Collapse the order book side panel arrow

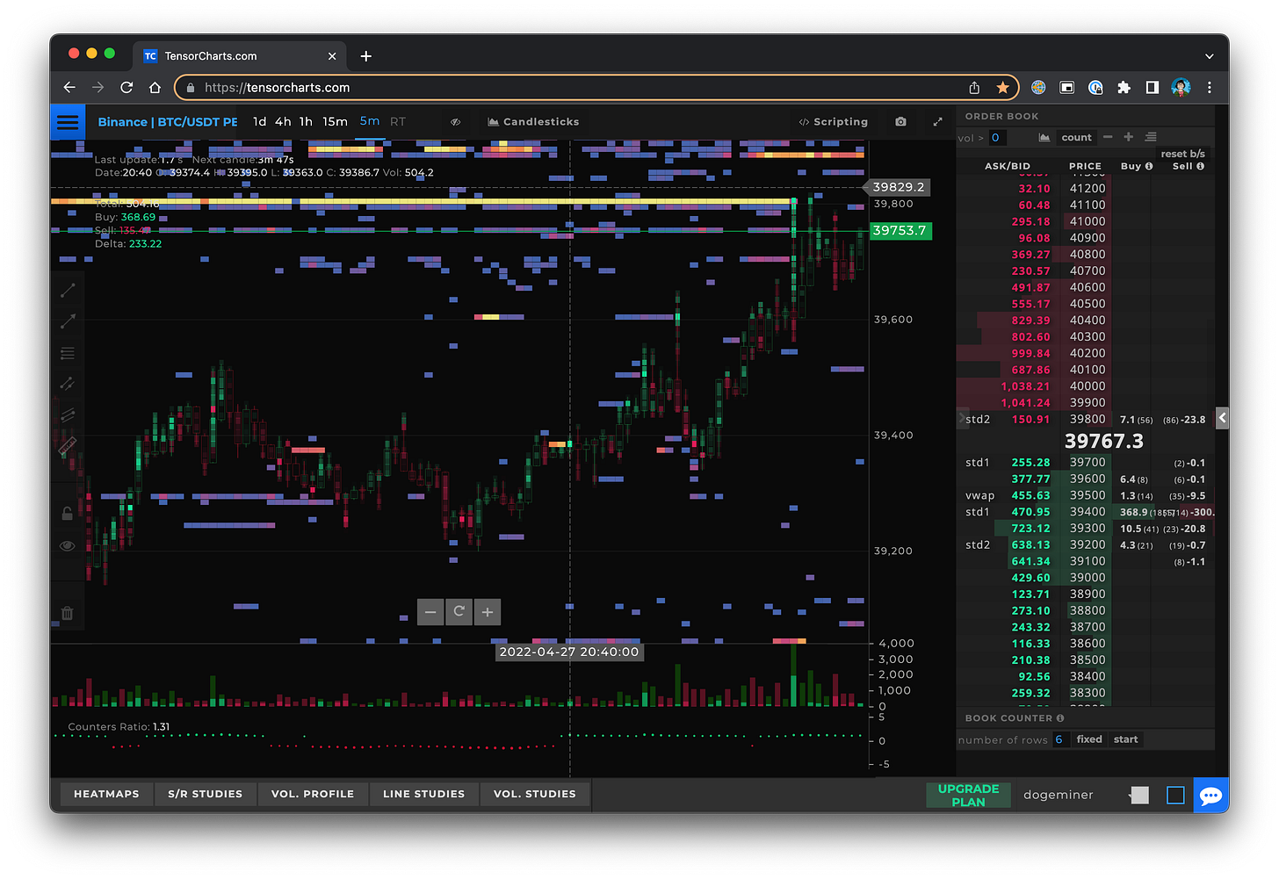[1222, 418]
